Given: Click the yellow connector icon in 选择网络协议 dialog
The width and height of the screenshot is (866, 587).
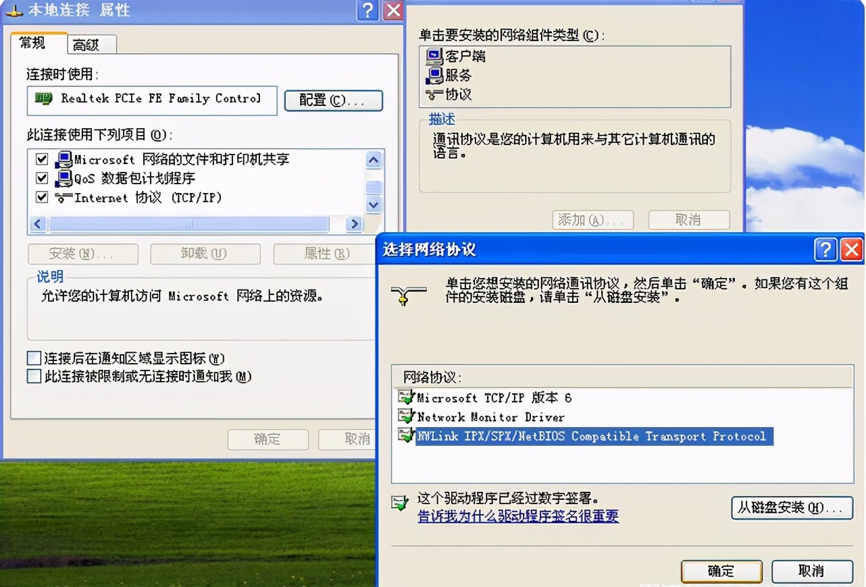Looking at the screenshot, I should [x=409, y=295].
